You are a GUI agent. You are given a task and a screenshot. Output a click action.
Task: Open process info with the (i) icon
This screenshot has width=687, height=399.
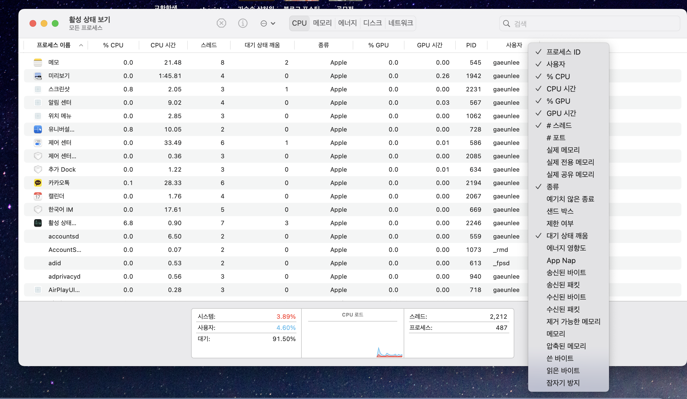coord(243,23)
